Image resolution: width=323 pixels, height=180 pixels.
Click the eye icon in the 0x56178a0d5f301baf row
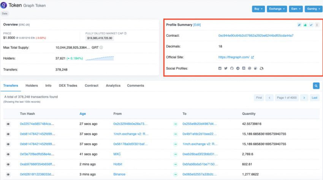point(8,144)
